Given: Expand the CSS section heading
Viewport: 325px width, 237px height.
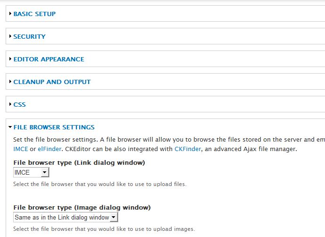Looking at the screenshot, I should point(19,104).
